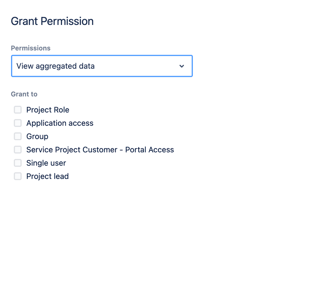The image size is (328, 282).
Task: Open the View aggregated data combo box
Action: pyautogui.click(x=102, y=66)
